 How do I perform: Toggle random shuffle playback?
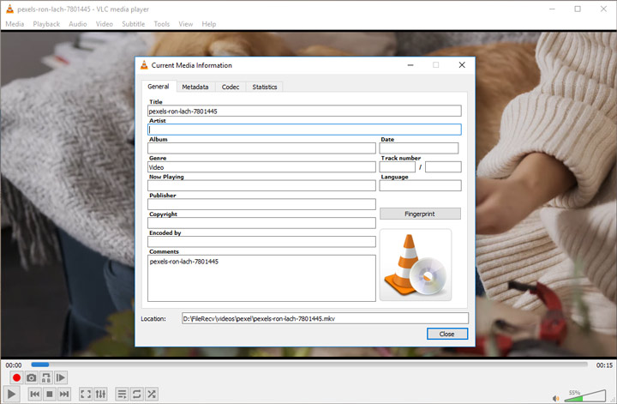tap(152, 394)
